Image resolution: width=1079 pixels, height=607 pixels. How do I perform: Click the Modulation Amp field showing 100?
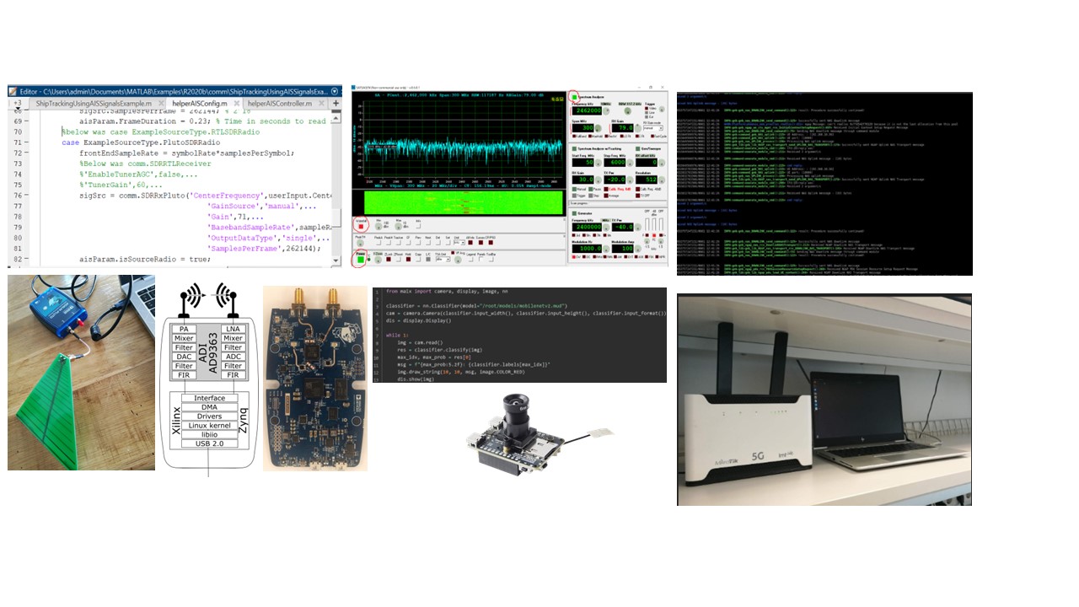[623, 249]
